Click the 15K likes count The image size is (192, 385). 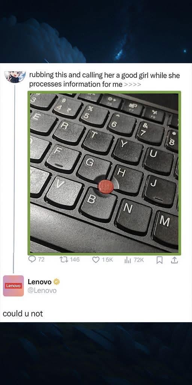[x=107, y=260]
